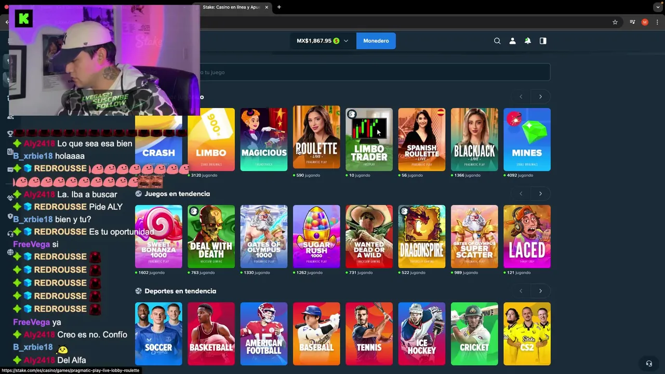Show previous Juegos en tendencia games
The image size is (665, 374).
pyautogui.click(x=521, y=194)
